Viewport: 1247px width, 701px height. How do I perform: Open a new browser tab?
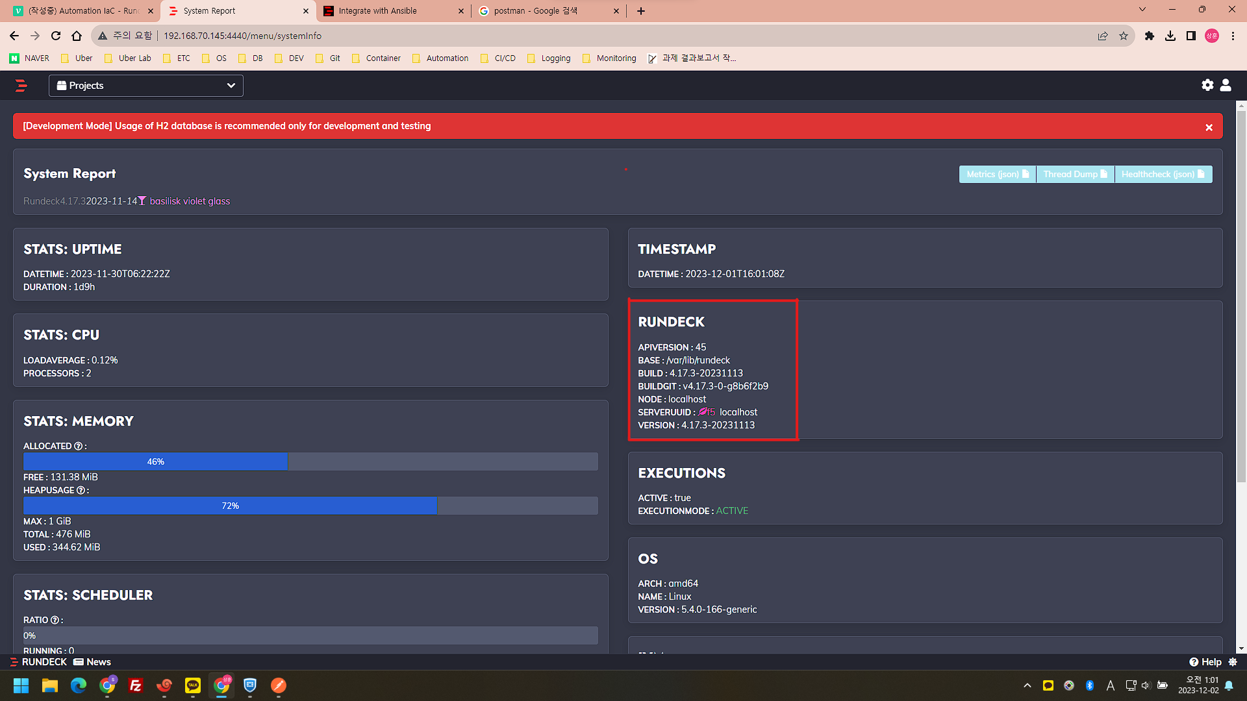[x=641, y=11]
